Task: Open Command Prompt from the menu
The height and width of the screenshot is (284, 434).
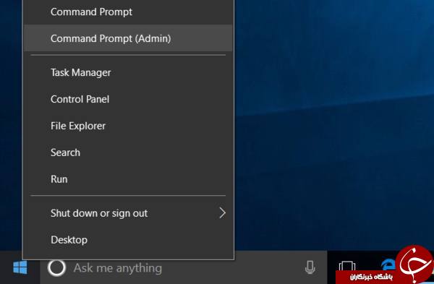Action: pos(128,12)
